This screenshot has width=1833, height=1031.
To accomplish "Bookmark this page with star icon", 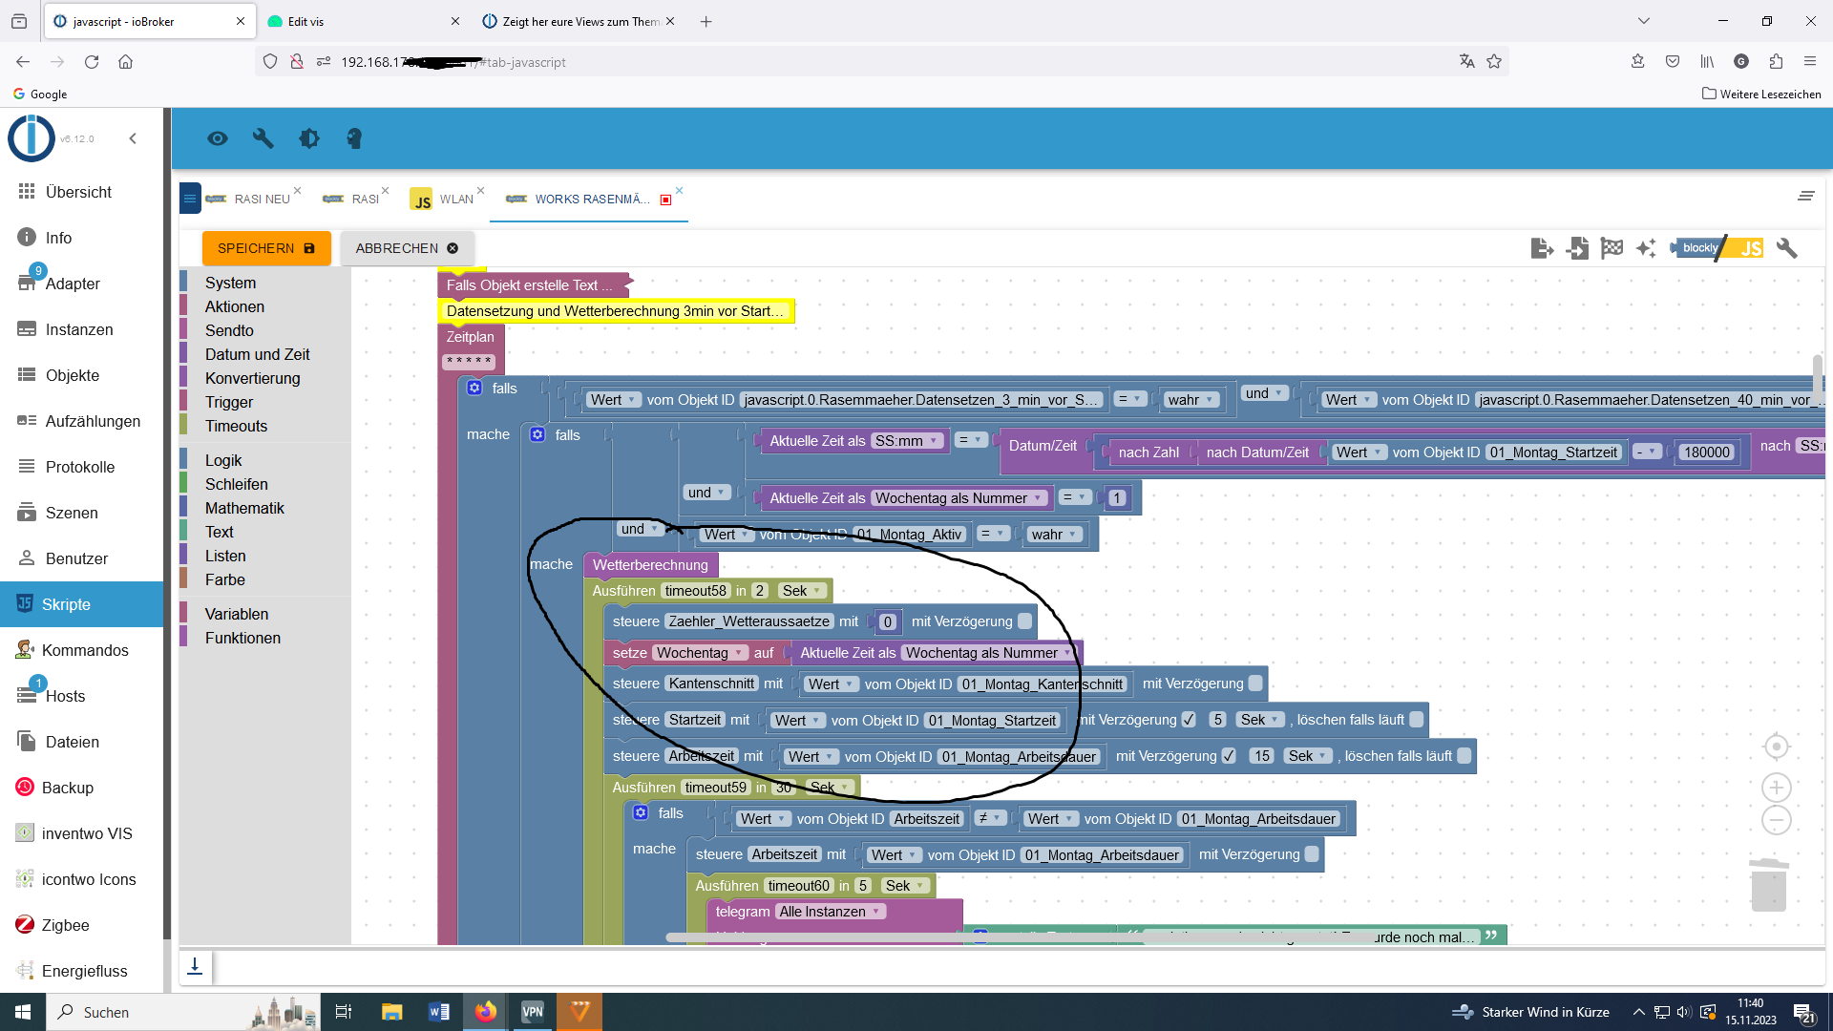I will tap(1494, 62).
